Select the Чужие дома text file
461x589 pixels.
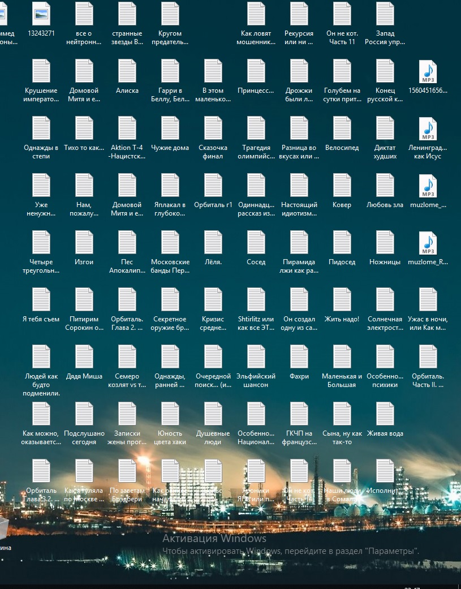(x=170, y=129)
